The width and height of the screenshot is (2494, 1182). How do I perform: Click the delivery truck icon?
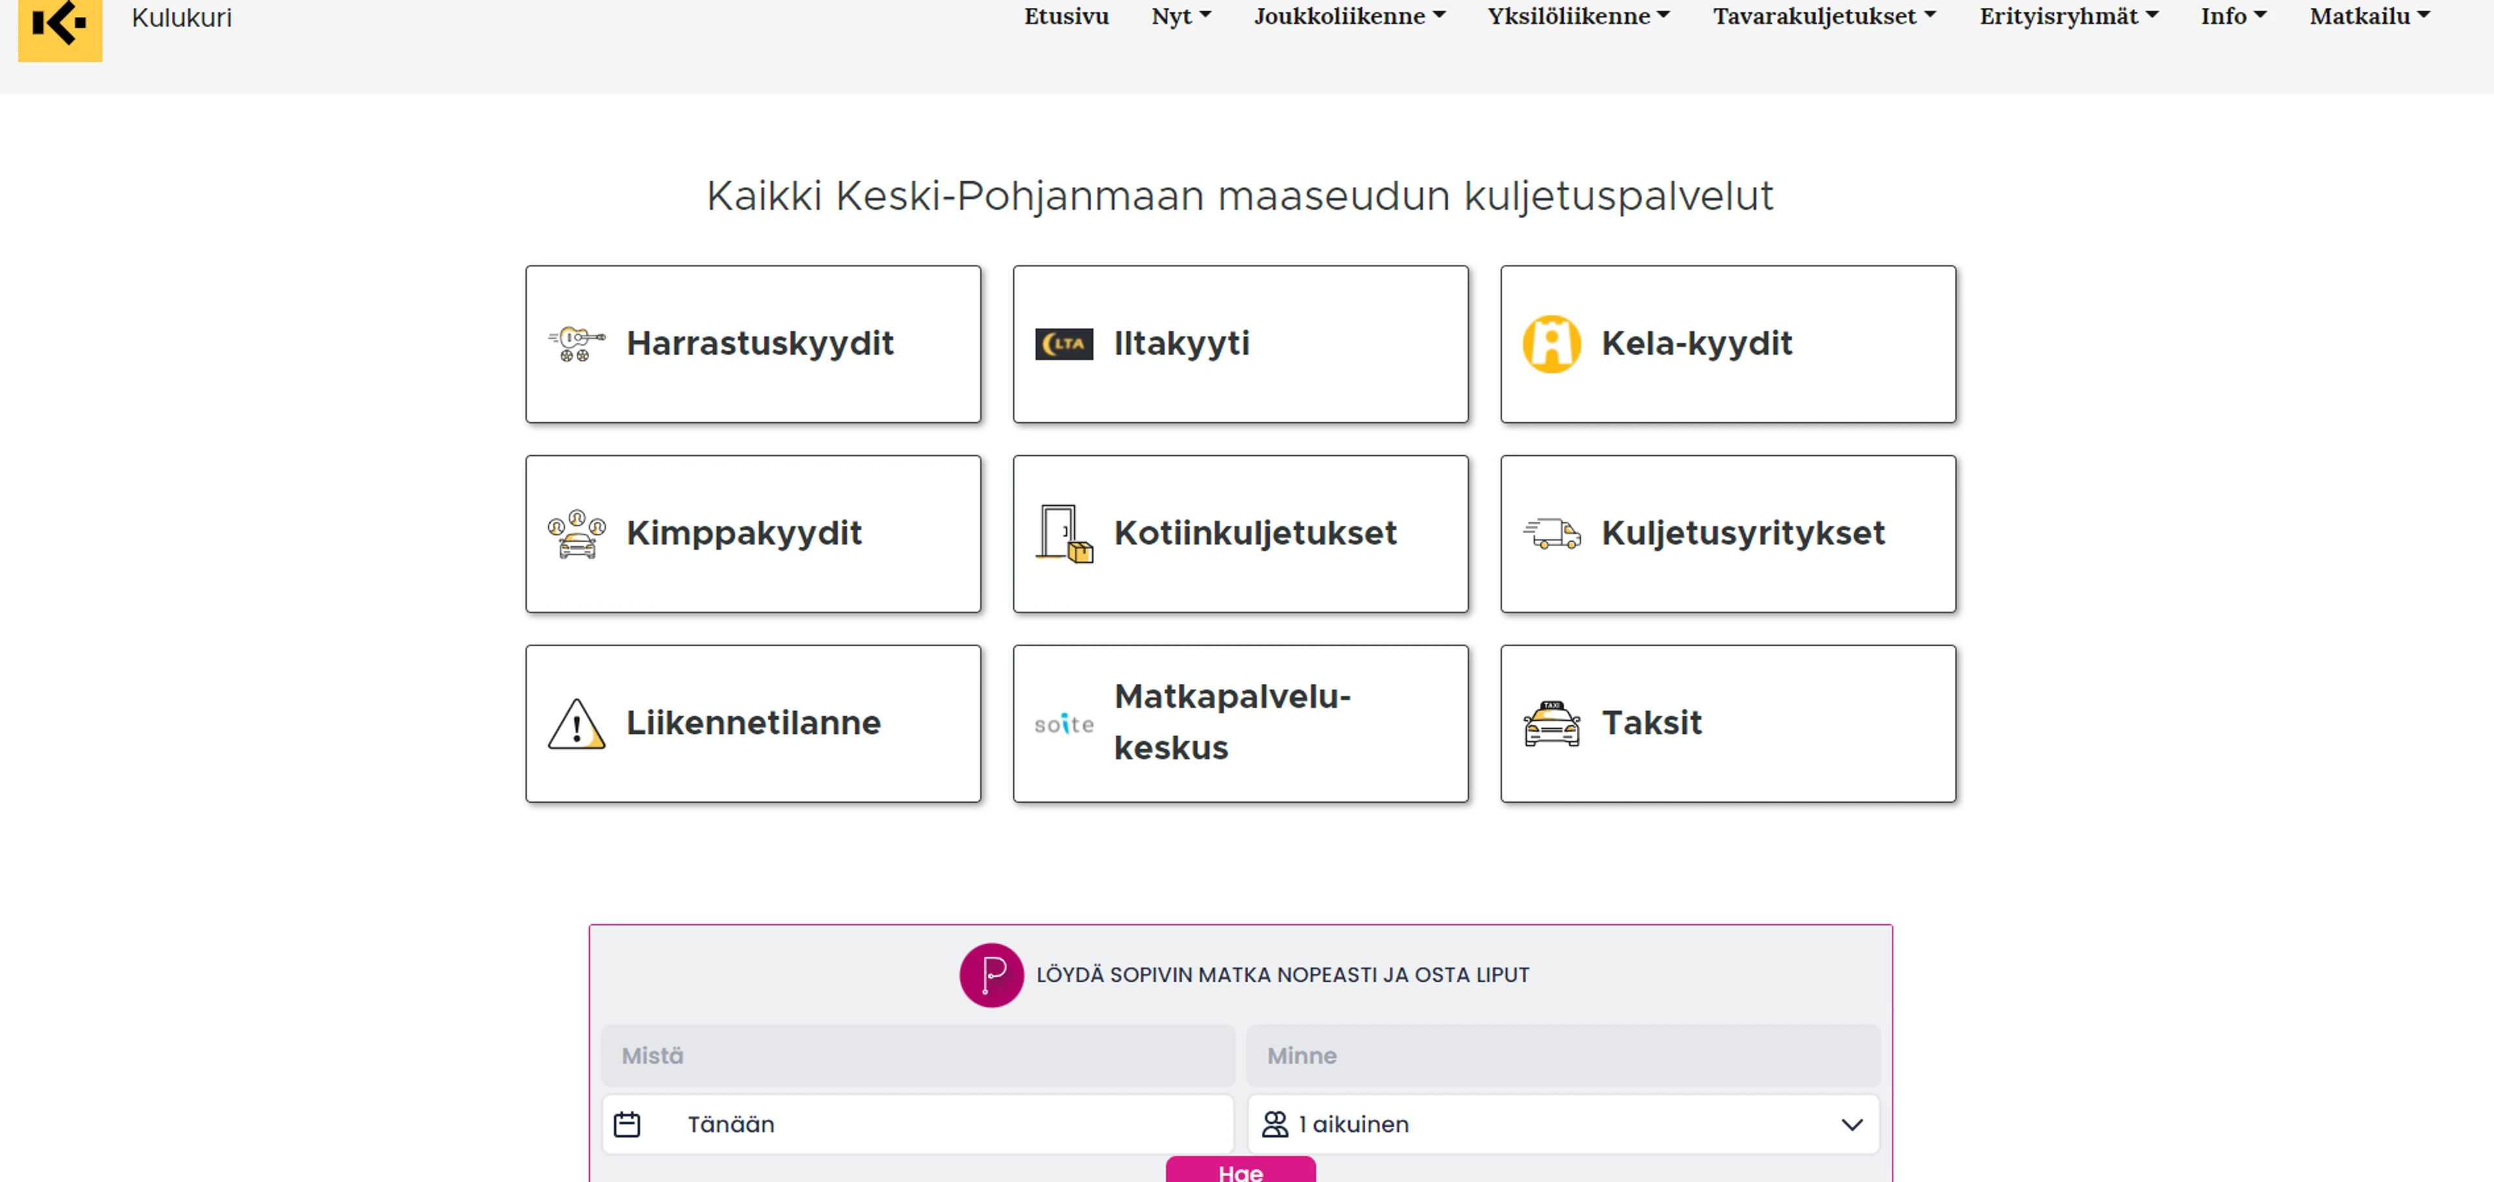[x=1551, y=533]
